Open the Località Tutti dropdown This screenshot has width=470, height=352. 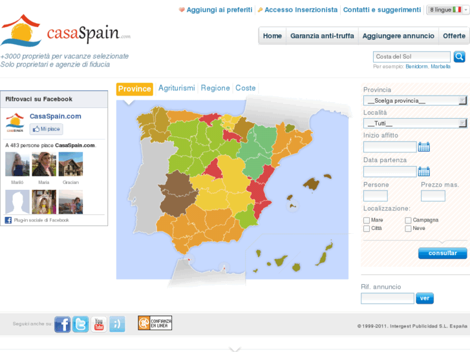point(415,123)
